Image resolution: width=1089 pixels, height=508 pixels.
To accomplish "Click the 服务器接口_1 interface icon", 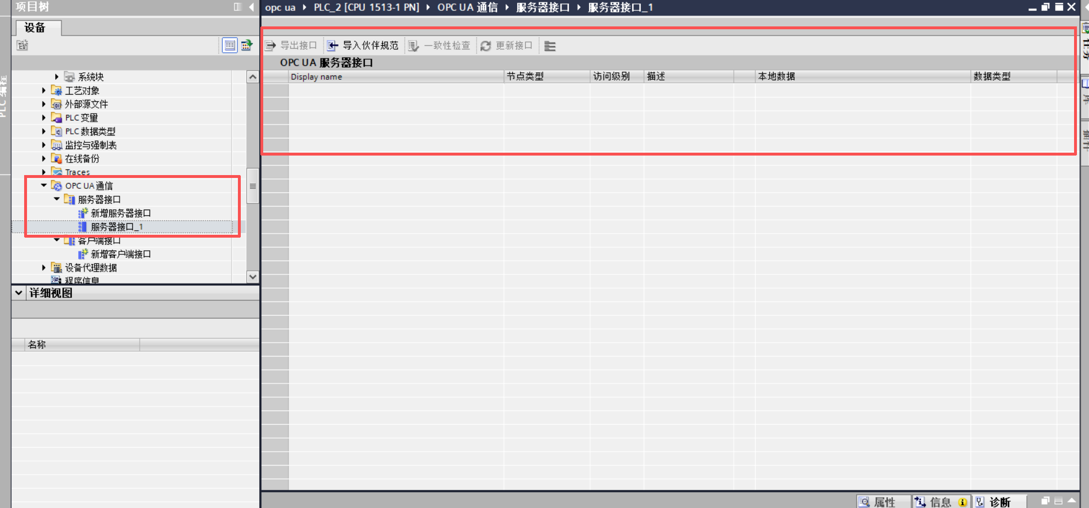I will [x=82, y=227].
